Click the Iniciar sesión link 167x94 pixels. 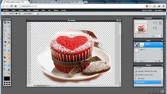pyautogui.click(x=147, y=10)
